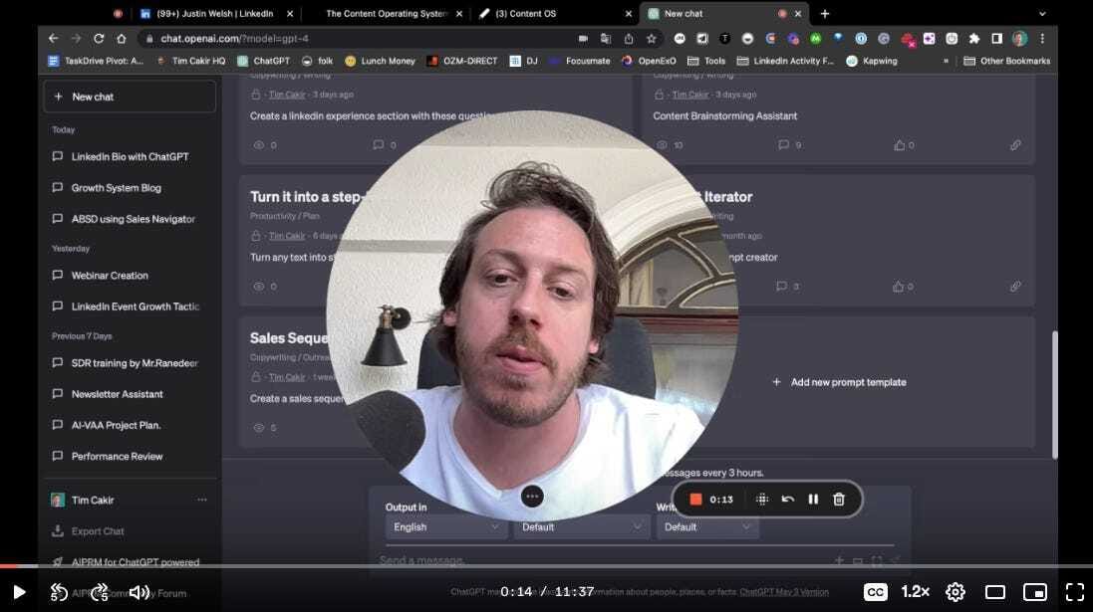Close the New chat tab
The image size is (1093, 612).
coord(797,13)
